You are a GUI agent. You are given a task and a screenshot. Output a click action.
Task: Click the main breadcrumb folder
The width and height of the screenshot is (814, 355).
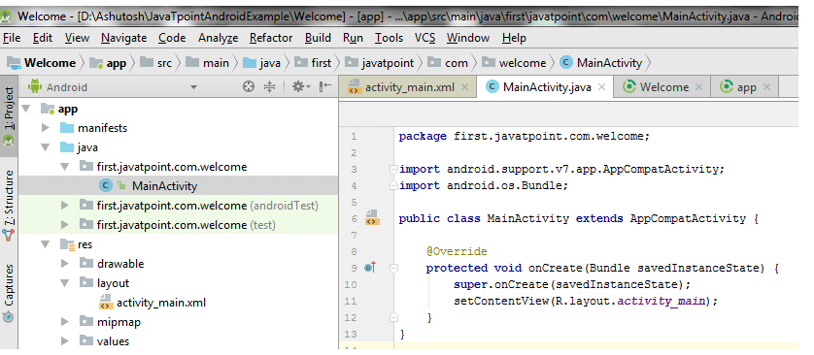pos(208,63)
